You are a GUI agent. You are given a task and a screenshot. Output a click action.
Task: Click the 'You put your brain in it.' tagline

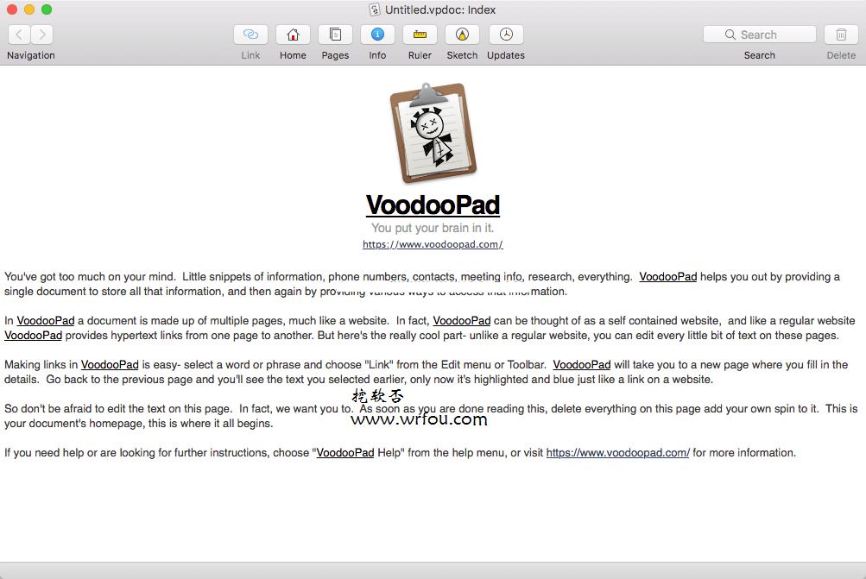coord(433,228)
